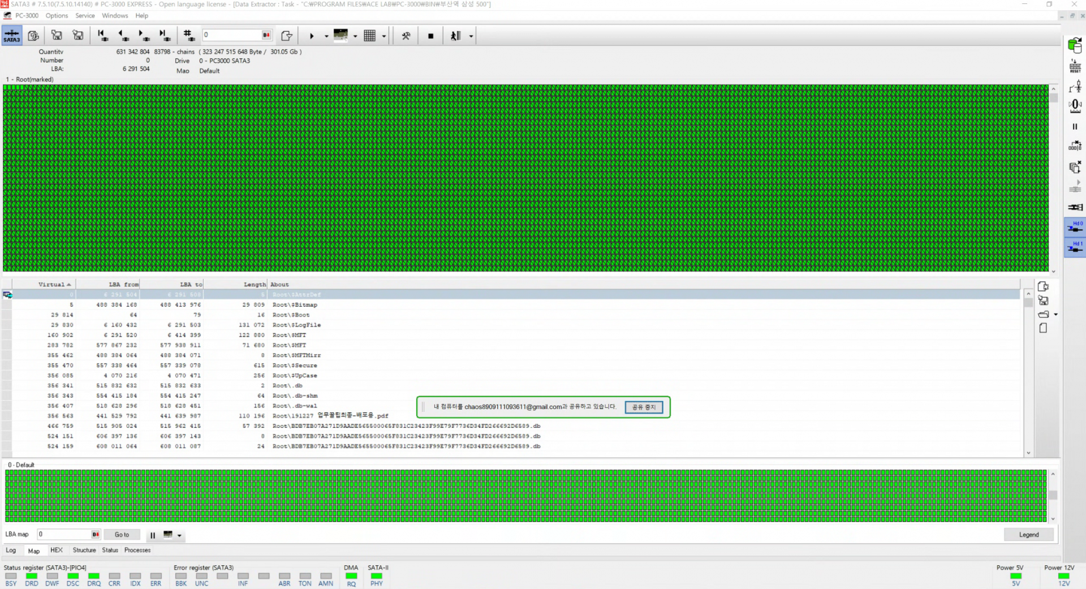The image size is (1086, 589).
Task: Open dropdown next to the exit icon
Action: tap(471, 36)
